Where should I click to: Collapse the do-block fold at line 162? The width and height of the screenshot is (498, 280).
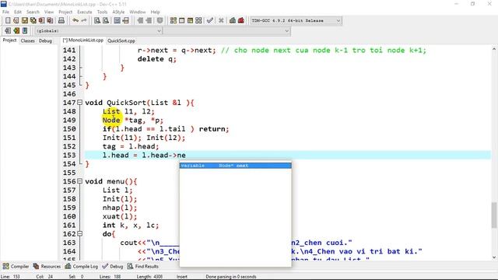[x=79, y=233]
